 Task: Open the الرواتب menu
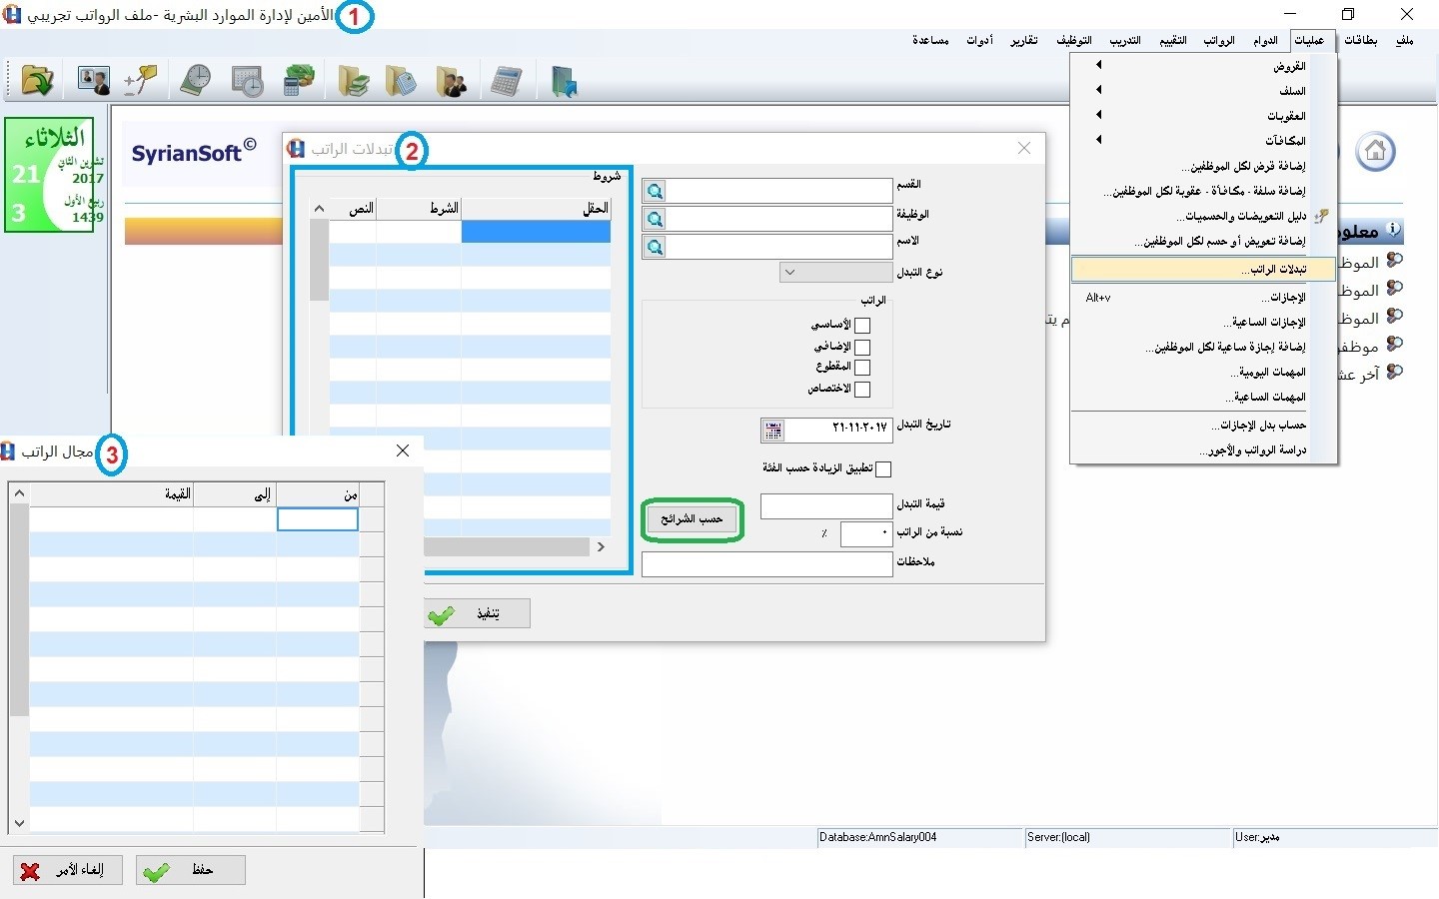tap(1219, 40)
